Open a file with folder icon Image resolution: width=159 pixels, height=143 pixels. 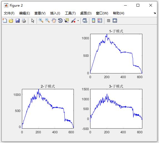tap(11, 21)
